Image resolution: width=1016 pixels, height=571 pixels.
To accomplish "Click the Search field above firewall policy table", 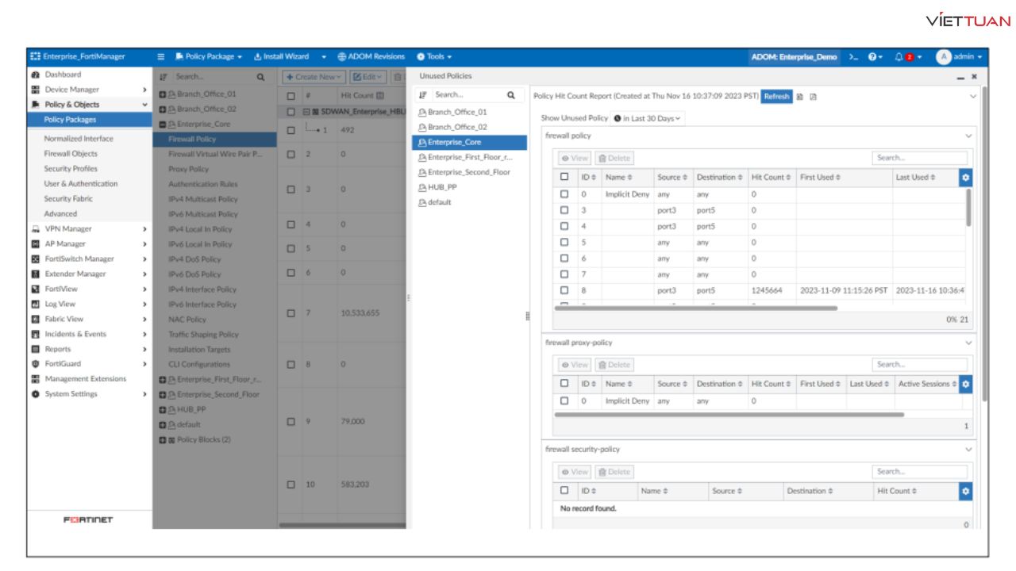I will 919,158.
